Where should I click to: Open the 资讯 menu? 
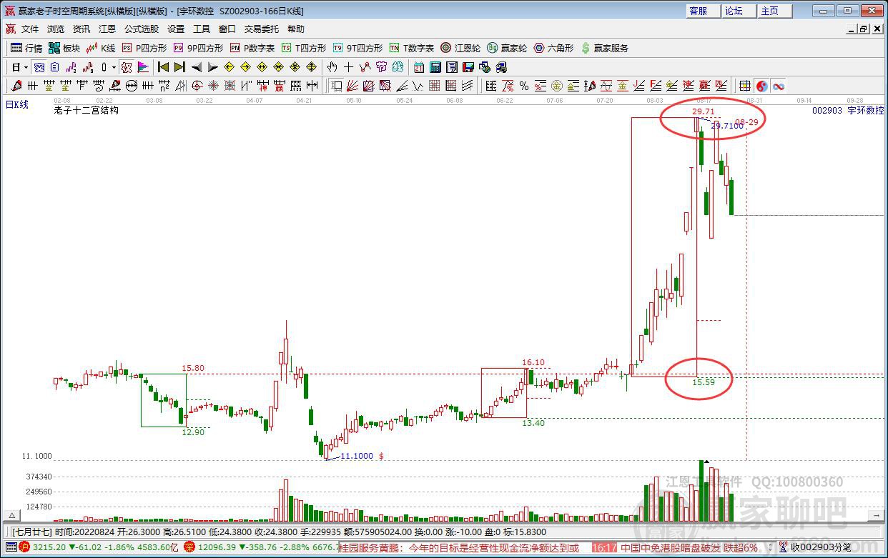[x=82, y=29]
